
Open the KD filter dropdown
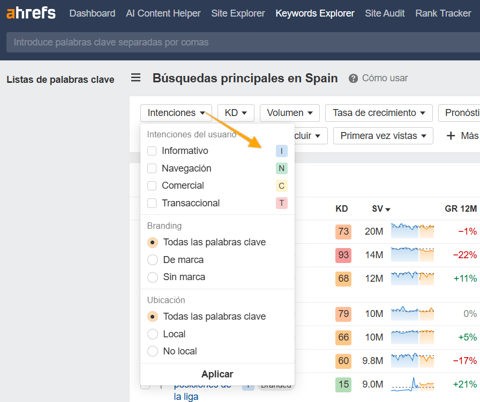235,113
